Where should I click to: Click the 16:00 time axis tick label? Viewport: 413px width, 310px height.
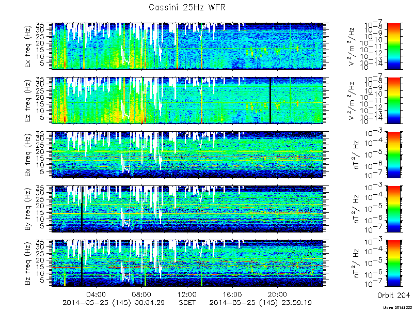(x=233, y=294)
